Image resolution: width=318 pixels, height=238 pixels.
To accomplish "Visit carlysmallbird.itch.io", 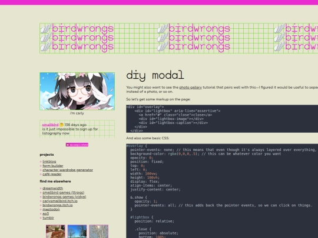I will point(60,201).
